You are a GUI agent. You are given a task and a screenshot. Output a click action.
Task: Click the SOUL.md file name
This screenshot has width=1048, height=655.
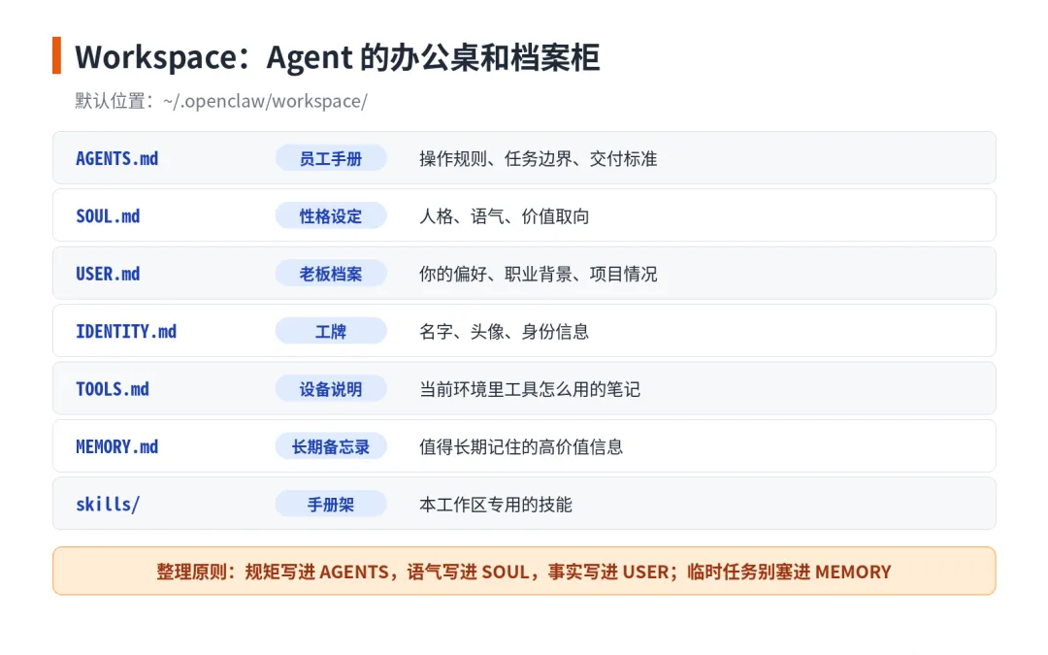click(x=108, y=215)
